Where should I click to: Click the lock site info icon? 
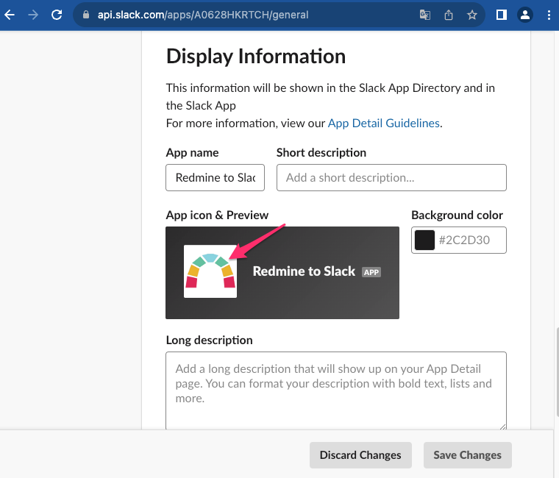(85, 15)
